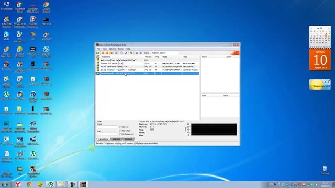Open the weather gadget showing 23°
The height and width of the screenshot is (188, 335).
pyautogui.click(x=320, y=85)
